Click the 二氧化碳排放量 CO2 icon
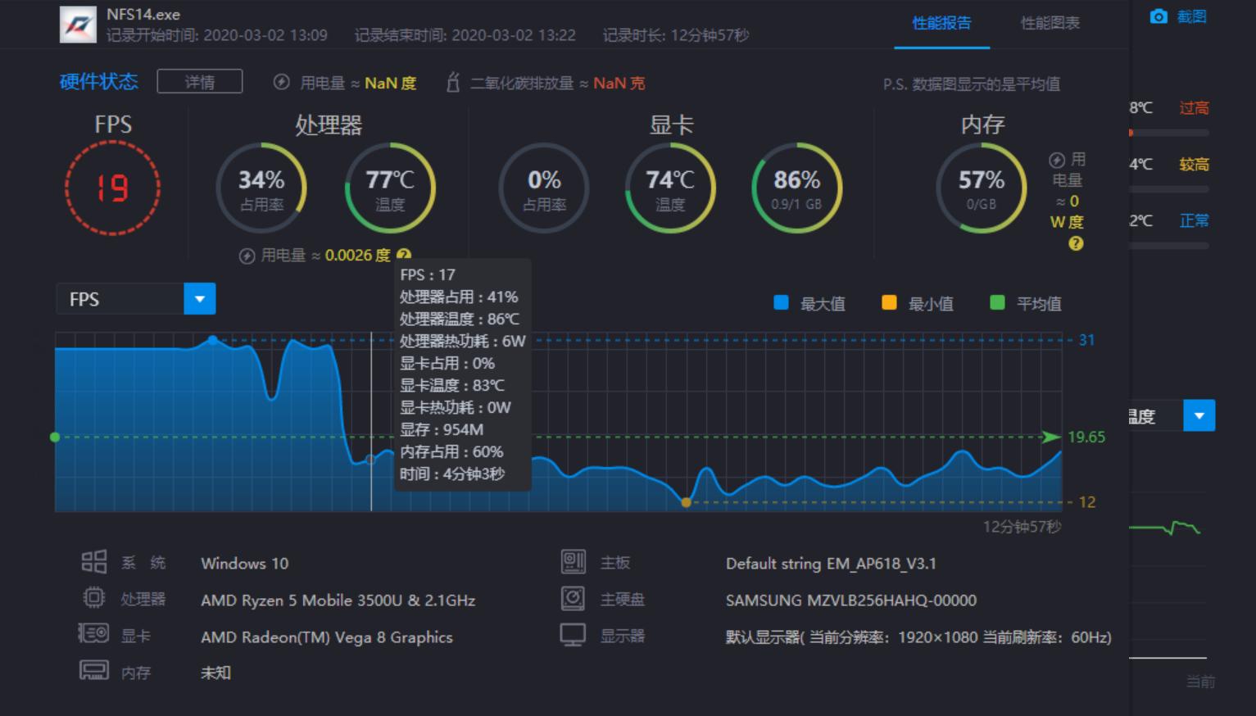The width and height of the screenshot is (1256, 716). [x=453, y=82]
